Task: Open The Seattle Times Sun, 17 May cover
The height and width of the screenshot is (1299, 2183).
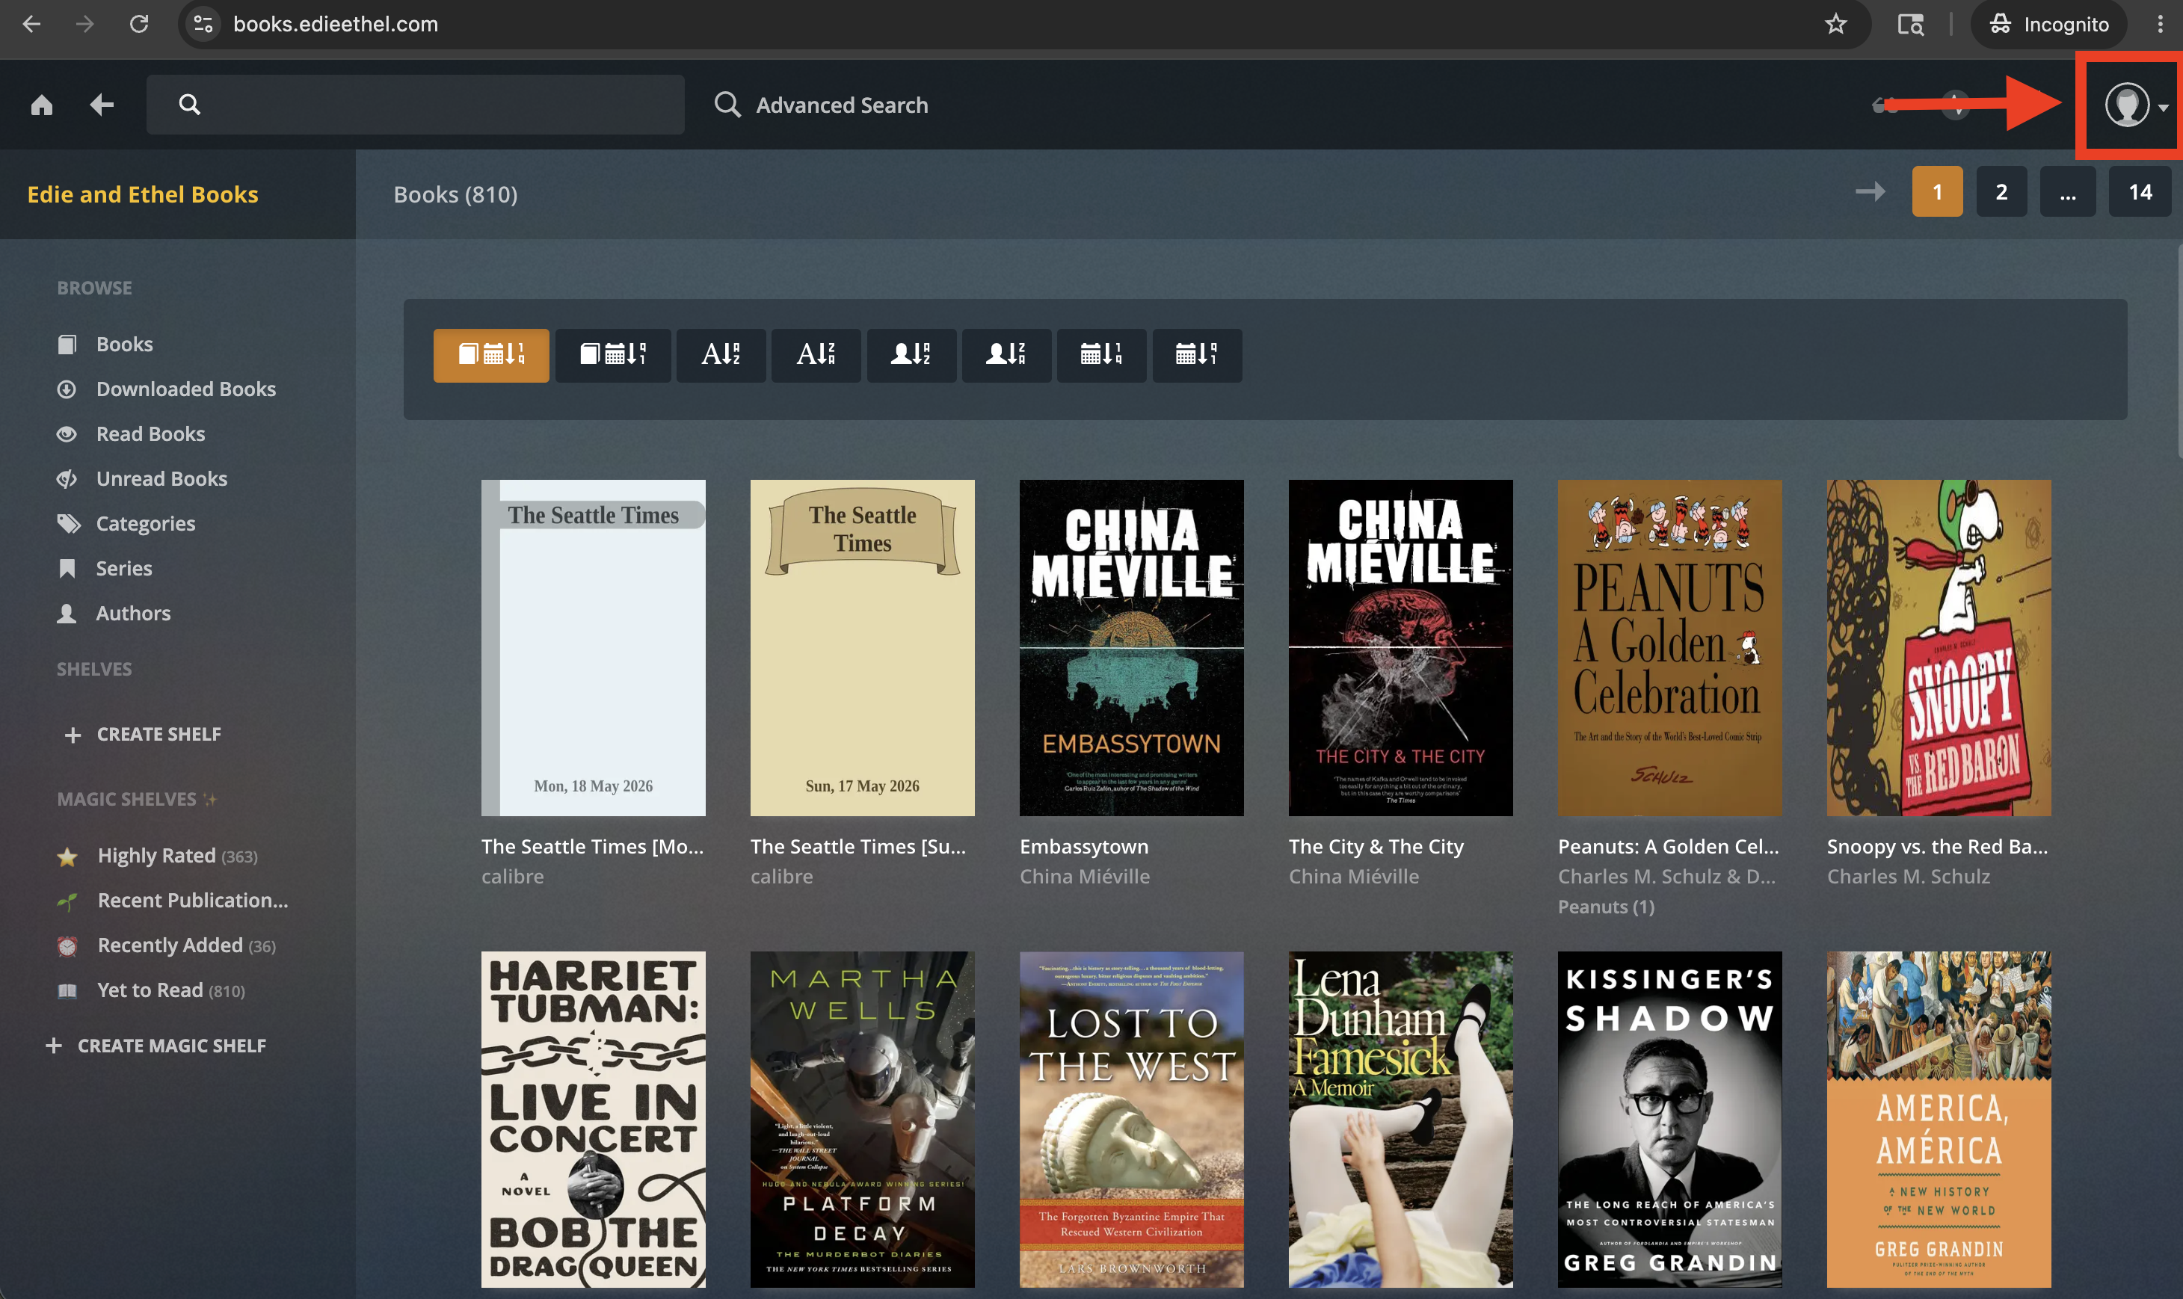Action: coord(862,648)
